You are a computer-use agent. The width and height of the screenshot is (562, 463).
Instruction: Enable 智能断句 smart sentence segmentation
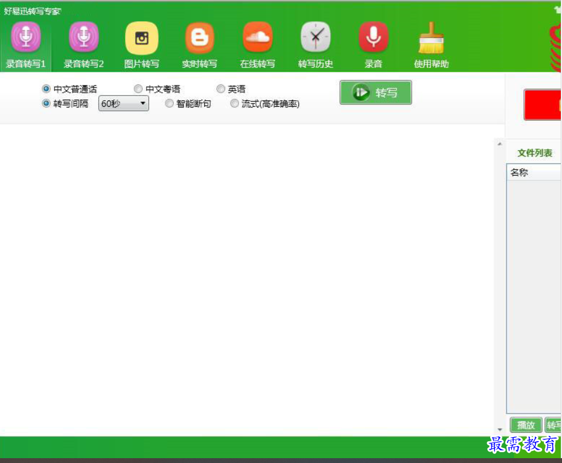click(x=170, y=103)
